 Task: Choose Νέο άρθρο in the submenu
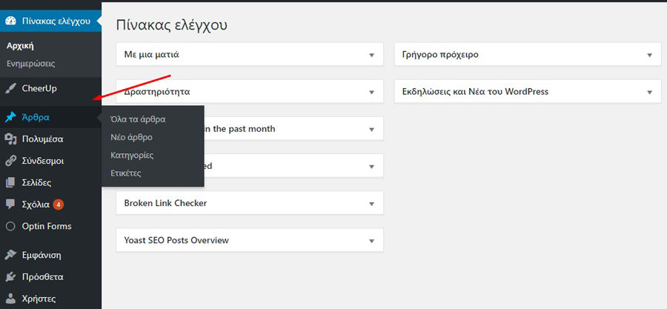click(131, 137)
